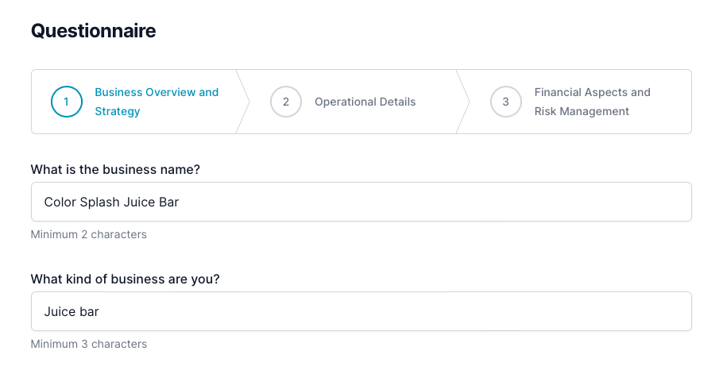Click the "What kind of business are you?" label
Screen dimensions: 723x374
click(x=123, y=279)
